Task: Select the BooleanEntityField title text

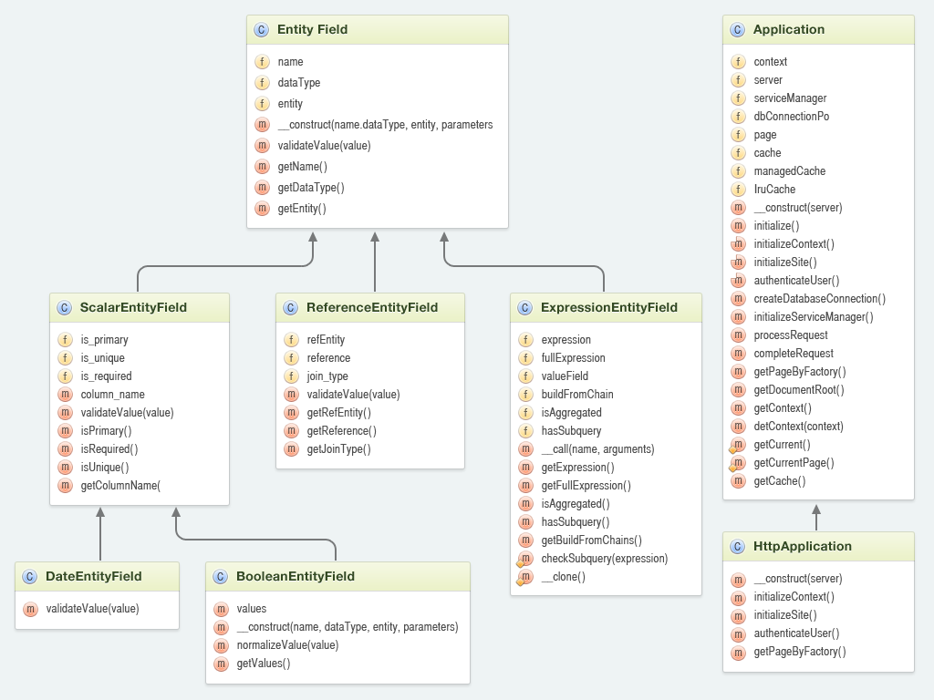Action: [296, 577]
